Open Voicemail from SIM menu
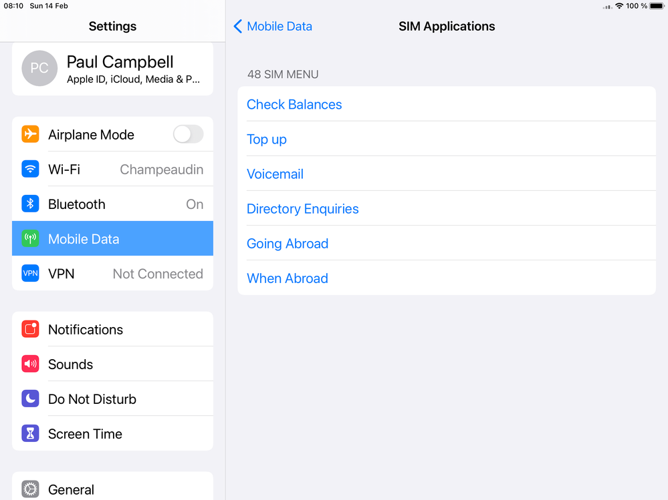The image size is (668, 500). pyautogui.click(x=275, y=174)
